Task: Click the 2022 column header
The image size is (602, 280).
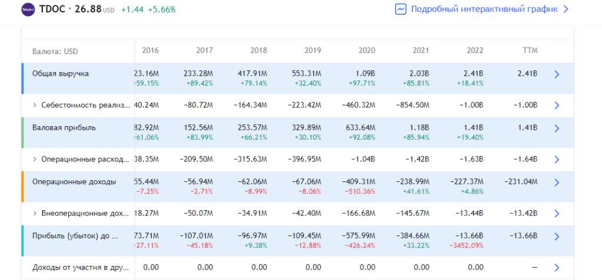Action: pyautogui.click(x=475, y=50)
